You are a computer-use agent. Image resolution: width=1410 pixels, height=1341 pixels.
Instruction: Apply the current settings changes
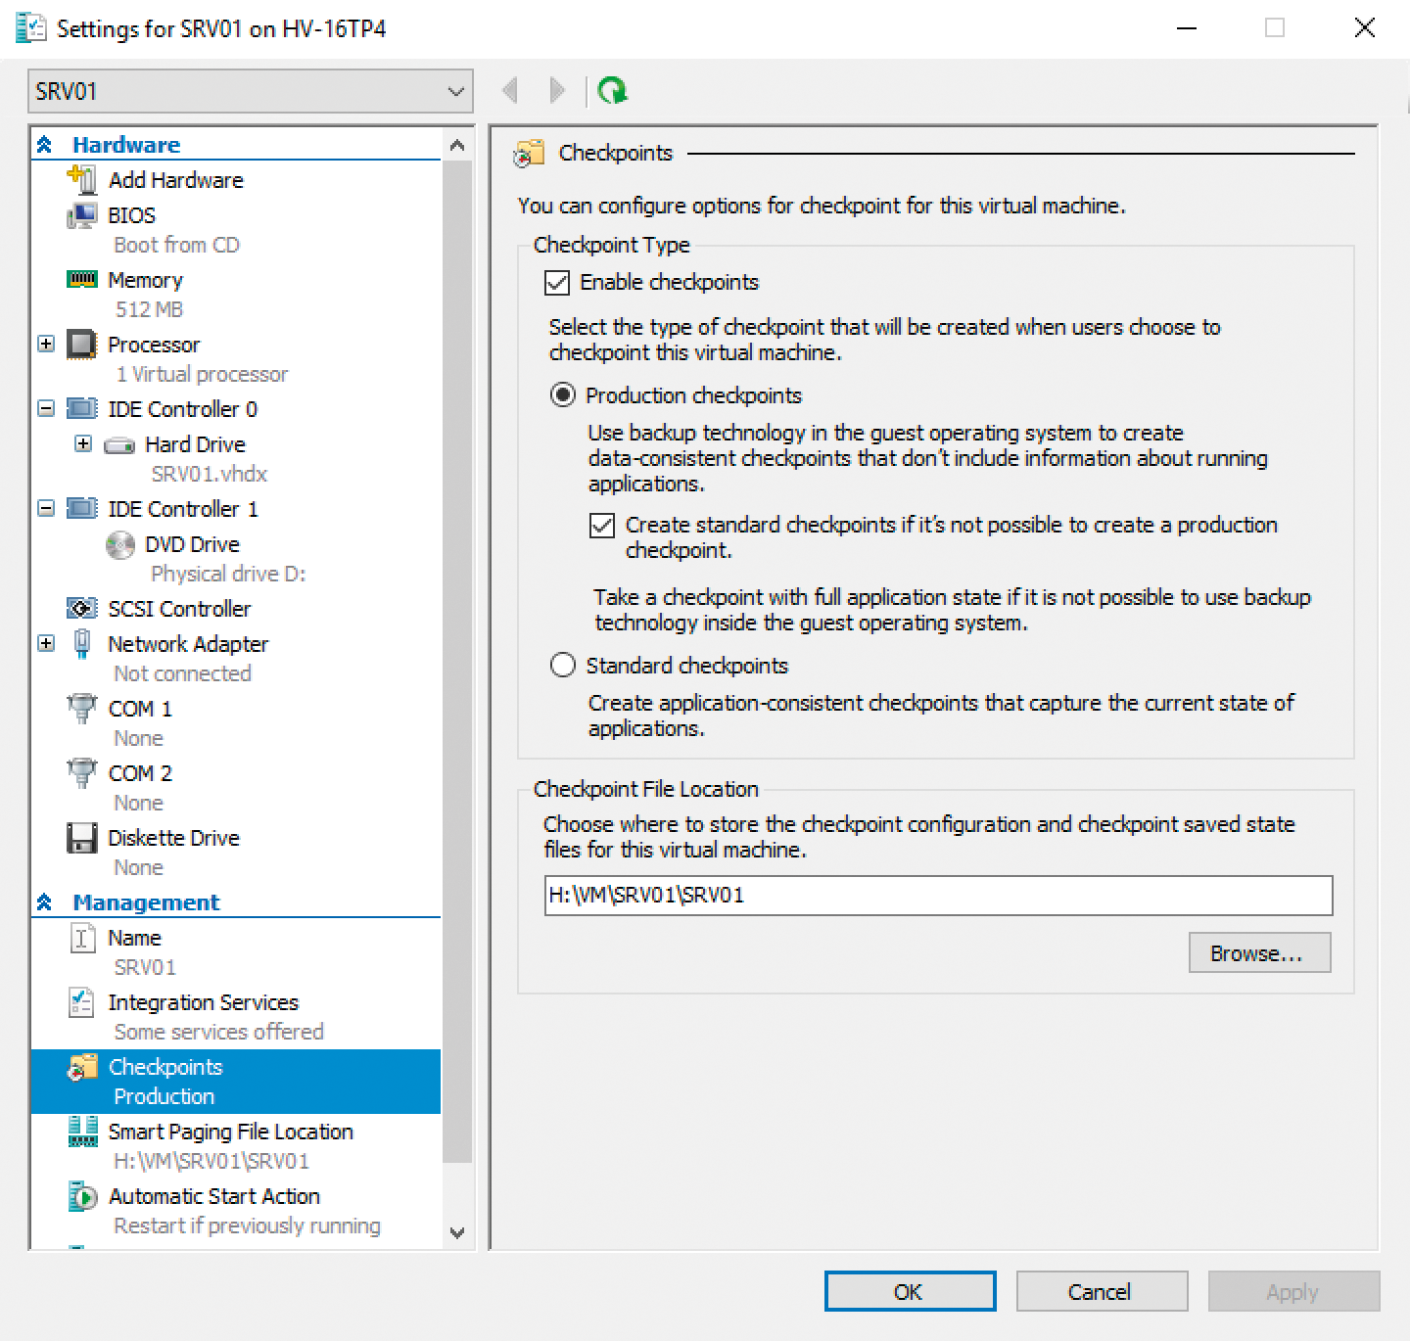pyautogui.click(x=1294, y=1291)
